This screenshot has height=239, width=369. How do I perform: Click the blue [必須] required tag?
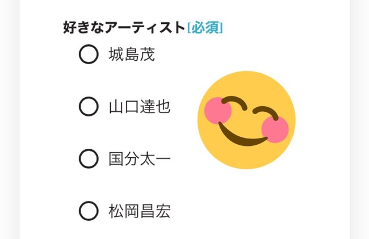point(205,27)
